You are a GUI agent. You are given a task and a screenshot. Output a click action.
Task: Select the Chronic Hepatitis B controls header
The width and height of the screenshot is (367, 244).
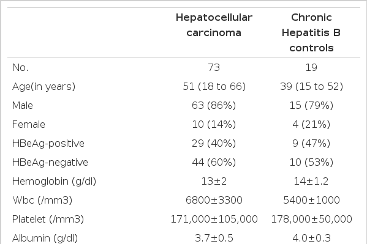[x=311, y=32]
